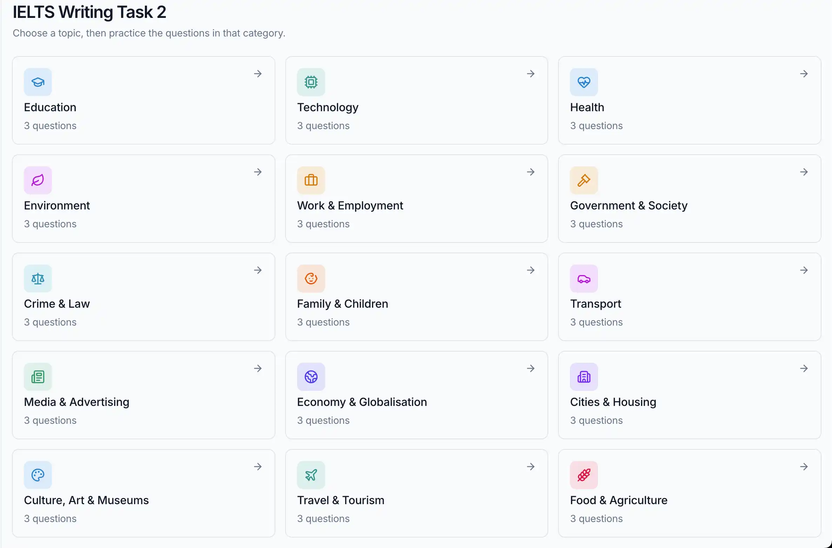Click the arrow on Economy & Globalisation card

(x=531, y=368)
